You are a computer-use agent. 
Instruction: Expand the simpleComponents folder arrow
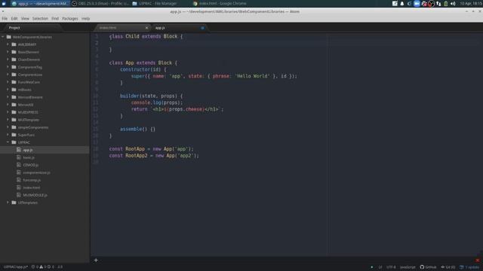8,127
